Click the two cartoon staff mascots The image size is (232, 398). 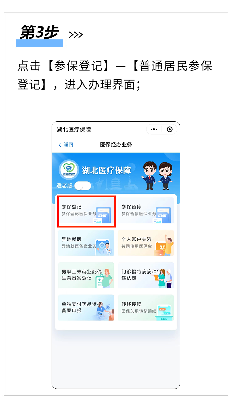[158, 175]
